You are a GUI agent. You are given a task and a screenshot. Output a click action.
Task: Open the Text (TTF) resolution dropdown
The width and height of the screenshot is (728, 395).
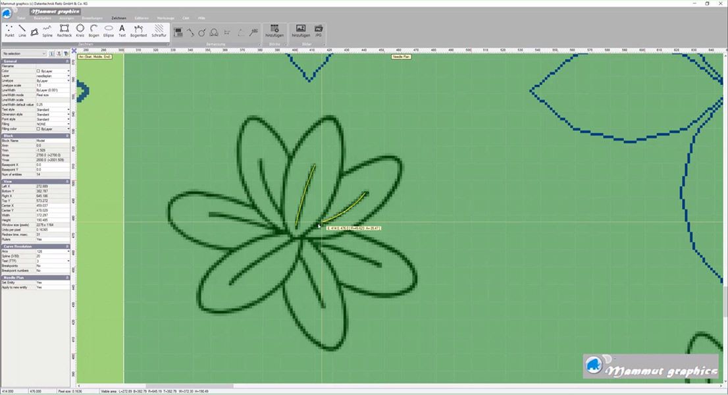click(x=68, y=261)
